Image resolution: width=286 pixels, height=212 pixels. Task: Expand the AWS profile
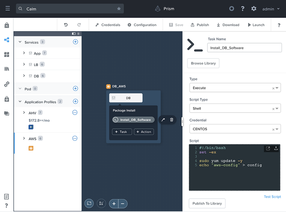(24, 138)
